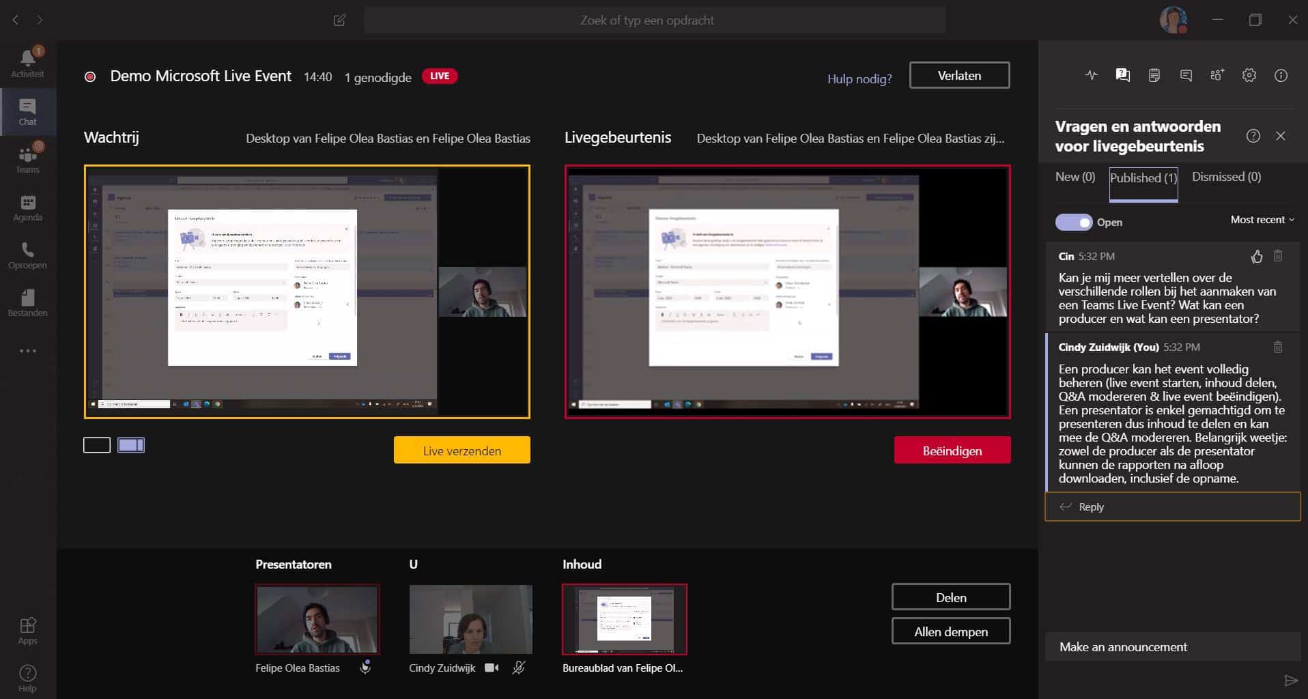The image size is (1308, 699).
Task: Click the Make an announcement field
Action: (1172, 646)
